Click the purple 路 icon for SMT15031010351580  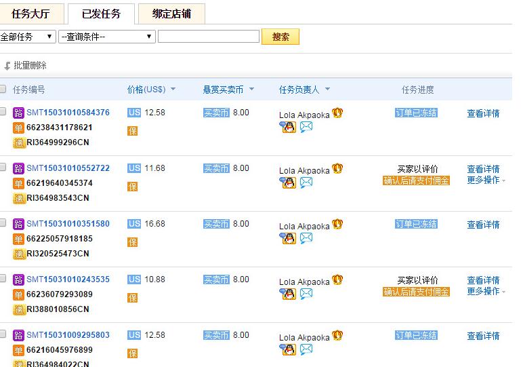coord(18,224)
